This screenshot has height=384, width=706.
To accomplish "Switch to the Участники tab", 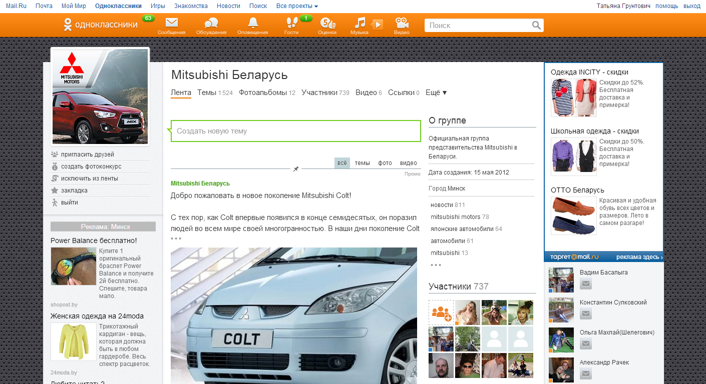I will [x=325, y=92].
